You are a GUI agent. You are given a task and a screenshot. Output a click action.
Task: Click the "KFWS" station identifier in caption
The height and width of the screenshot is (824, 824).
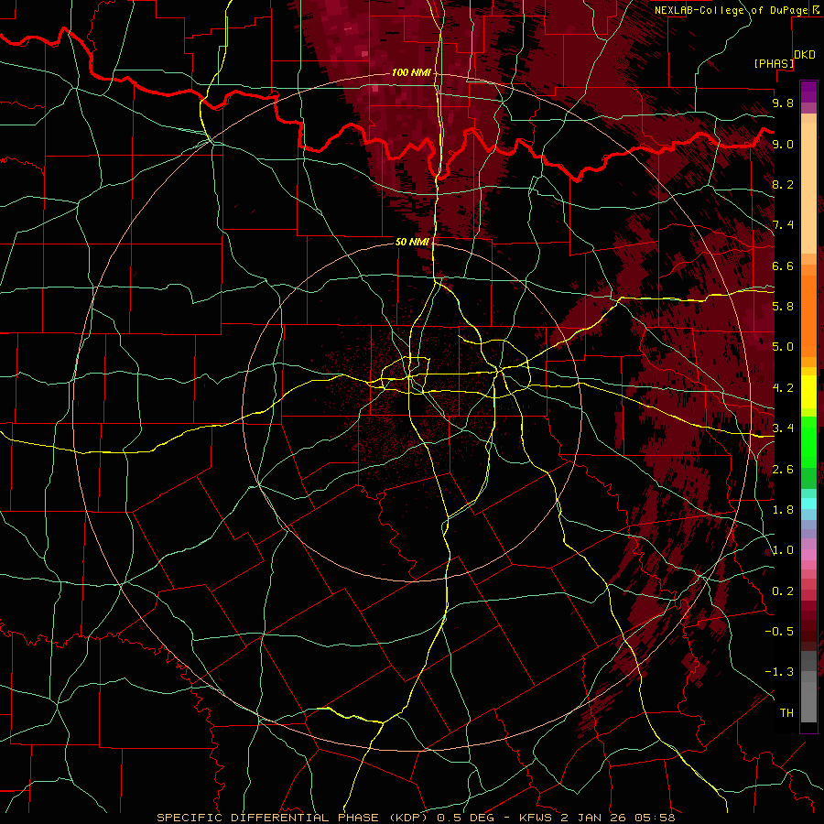(x=537, y=818)
